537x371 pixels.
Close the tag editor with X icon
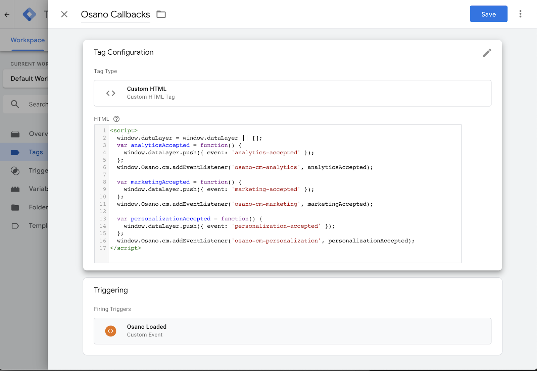pyautogui.click(x=64, y=14)
